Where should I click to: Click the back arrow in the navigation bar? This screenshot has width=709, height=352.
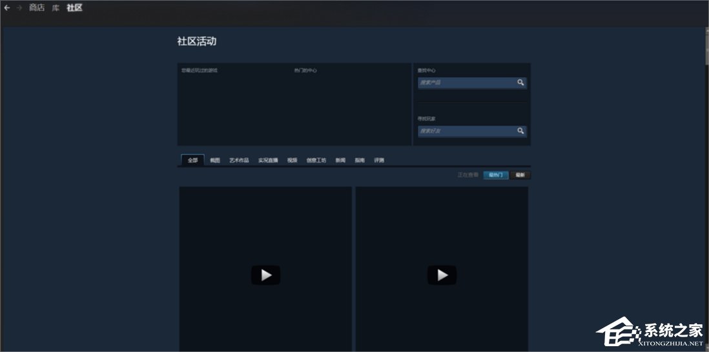click(7, 8)
